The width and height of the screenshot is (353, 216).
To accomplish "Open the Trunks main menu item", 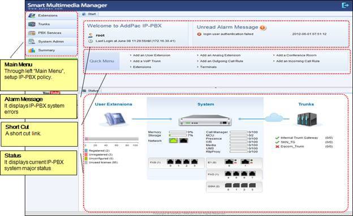I will pyautogui.click(x=52, y=24).
